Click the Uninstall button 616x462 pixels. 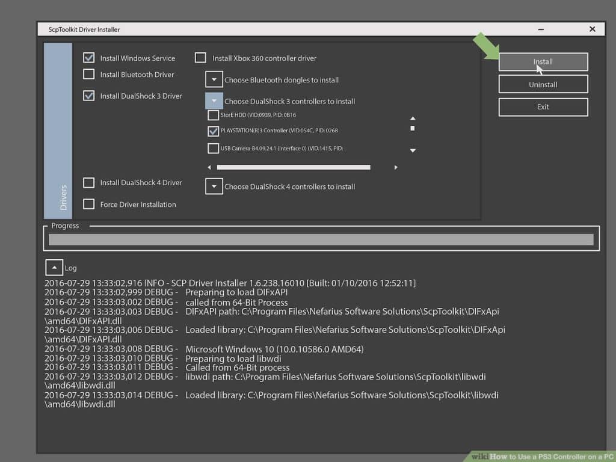click(x=543, y=84)
